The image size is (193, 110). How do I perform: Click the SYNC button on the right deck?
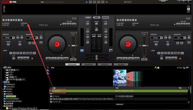click(137, 59)
